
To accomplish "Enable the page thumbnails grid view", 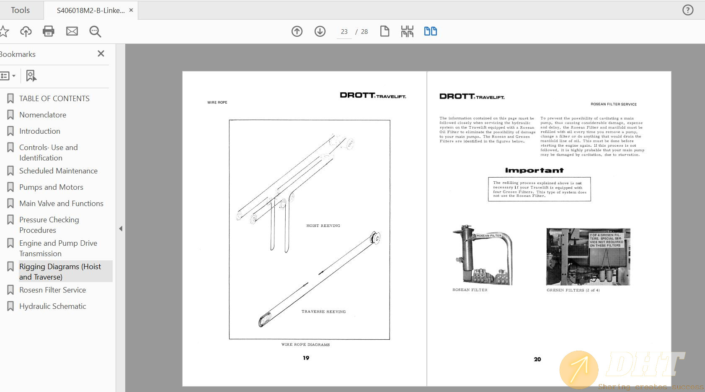I will pos(407,31).
